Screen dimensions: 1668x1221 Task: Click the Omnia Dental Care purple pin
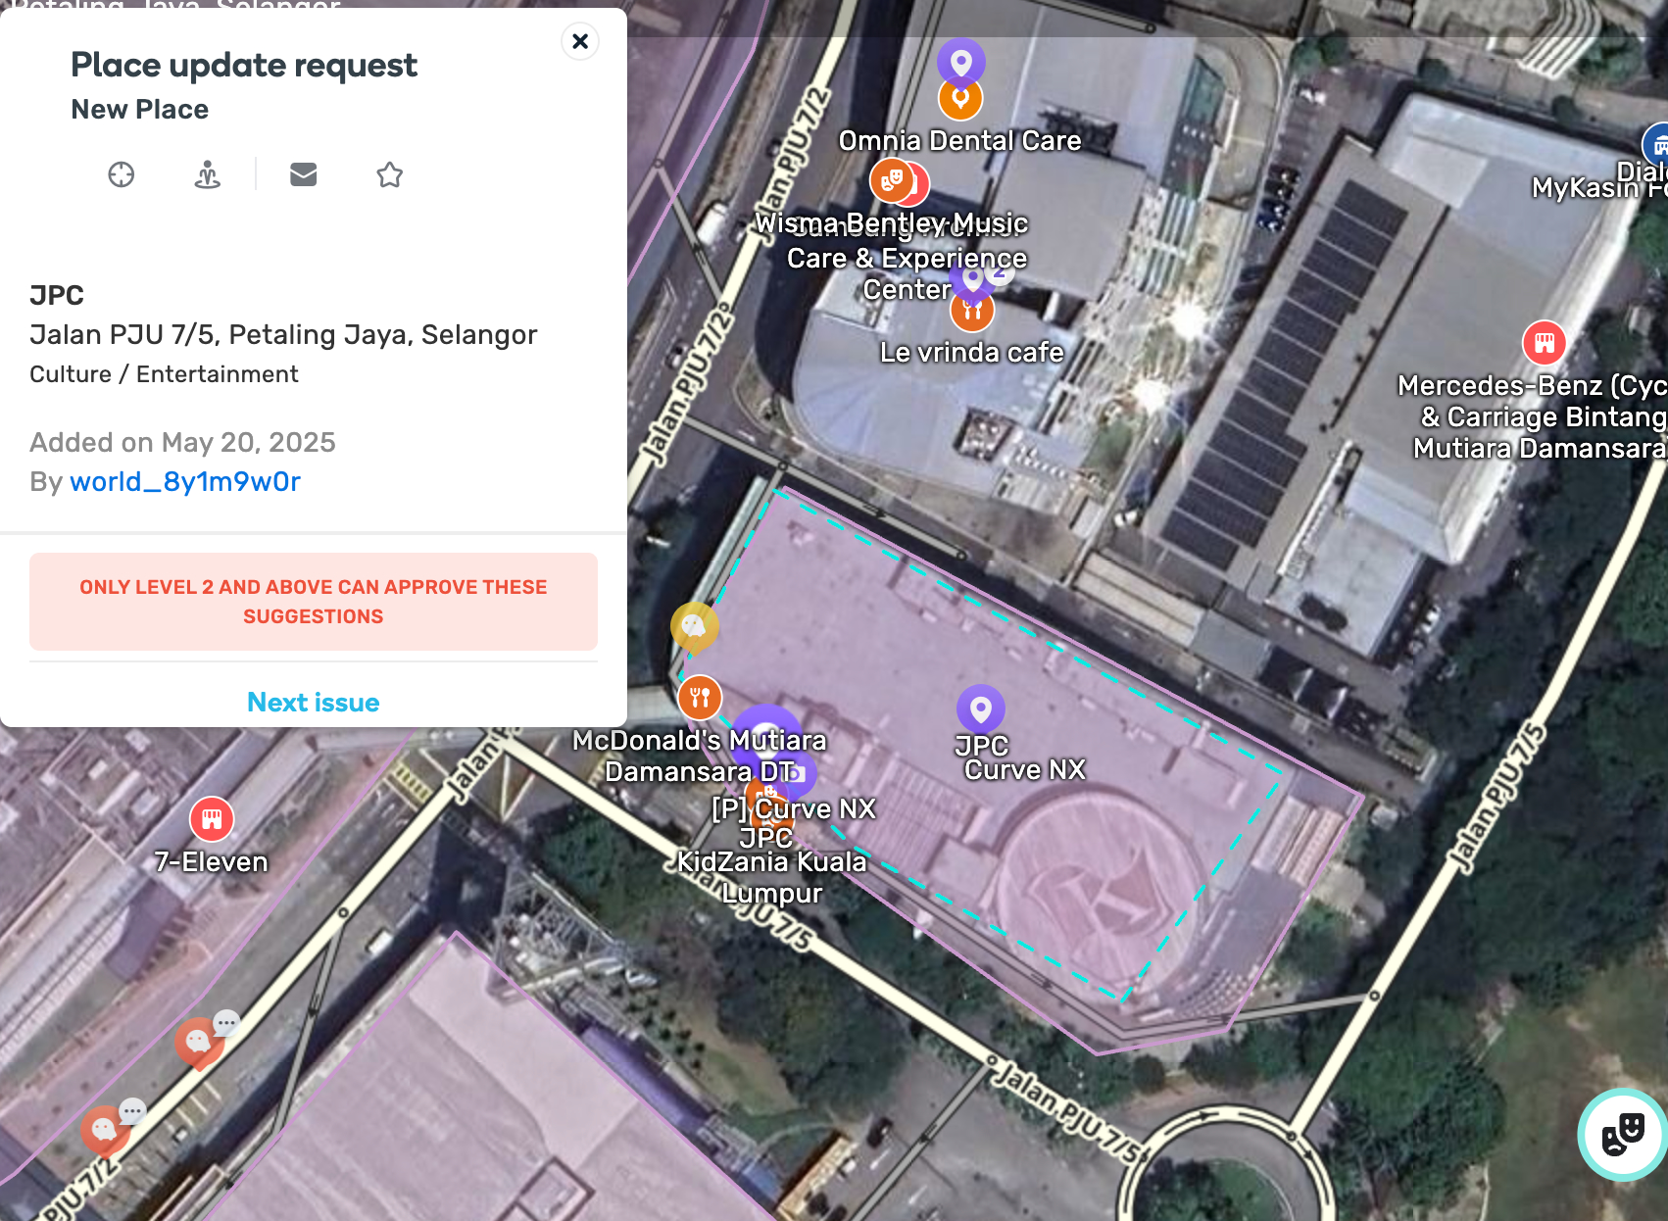[x=961, y=63]
